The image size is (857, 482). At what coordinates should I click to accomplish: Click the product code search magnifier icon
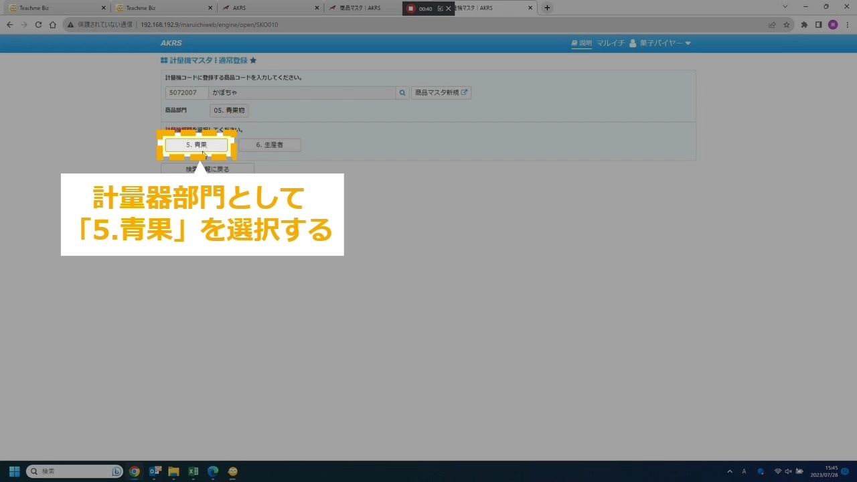[402, 93]
